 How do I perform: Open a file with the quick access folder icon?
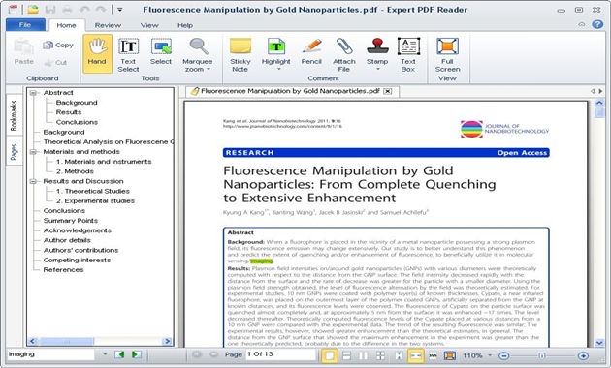[33, 9]
